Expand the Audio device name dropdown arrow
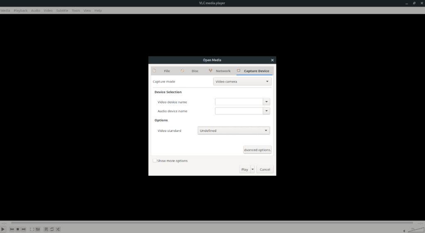 pyautogui.click(x=266, y=111)
